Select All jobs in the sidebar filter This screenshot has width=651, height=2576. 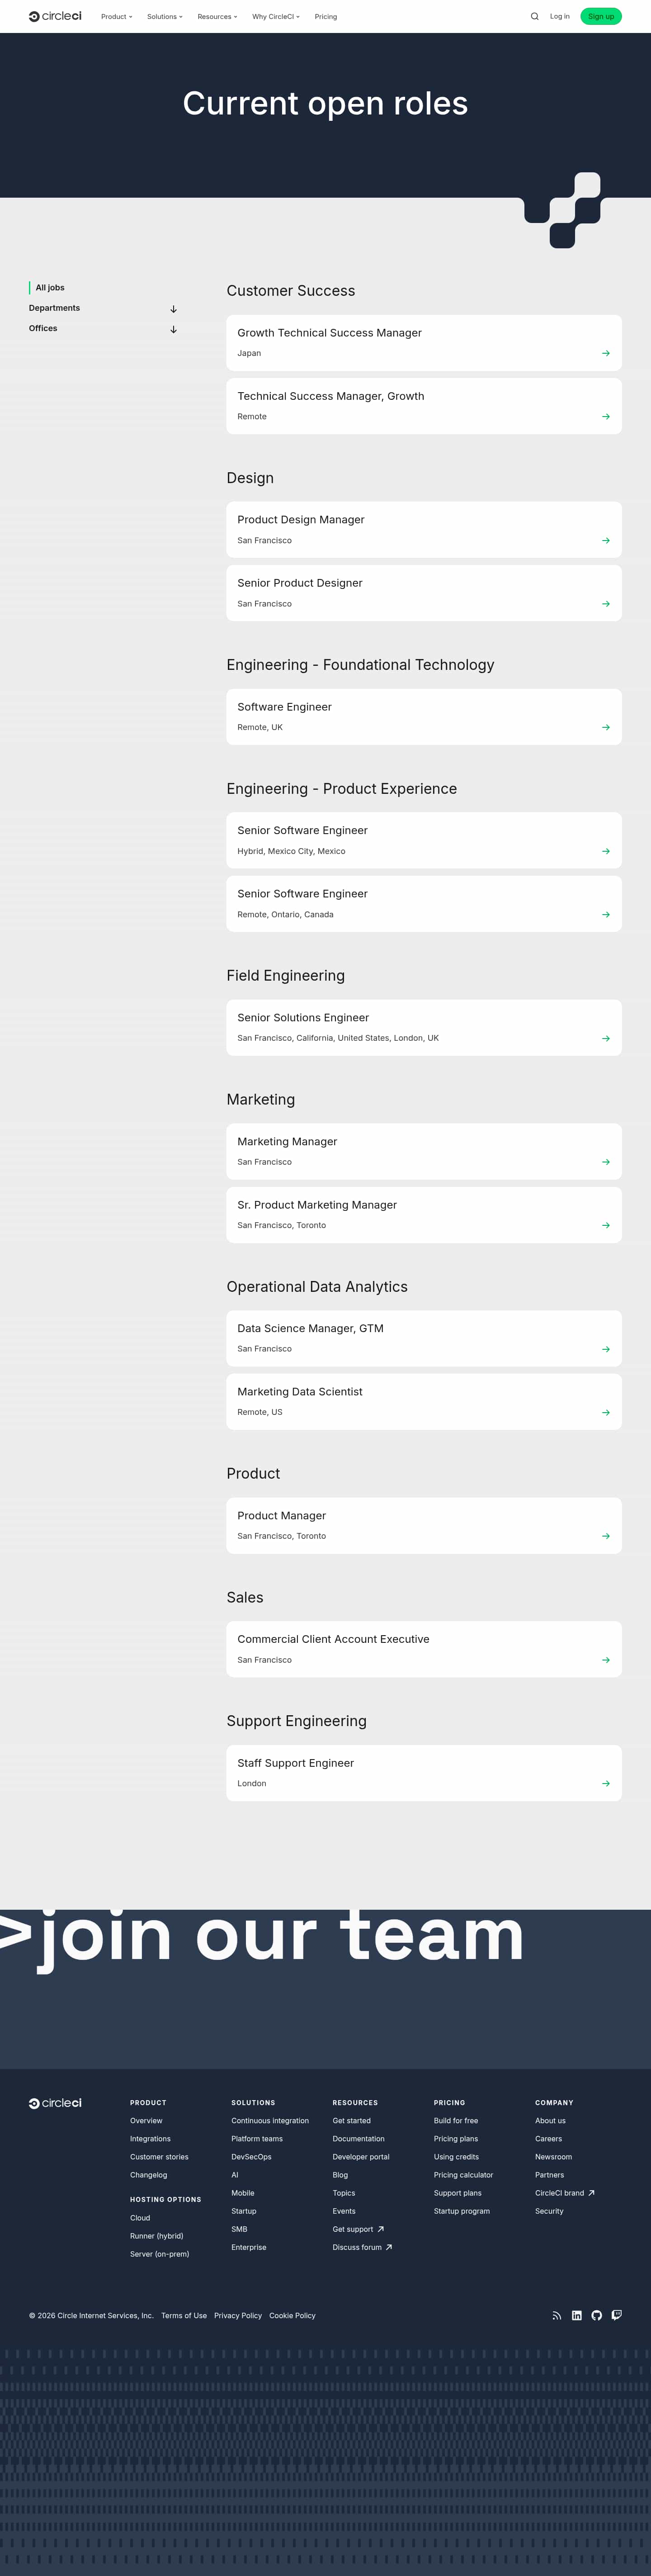tap(50, 288)
